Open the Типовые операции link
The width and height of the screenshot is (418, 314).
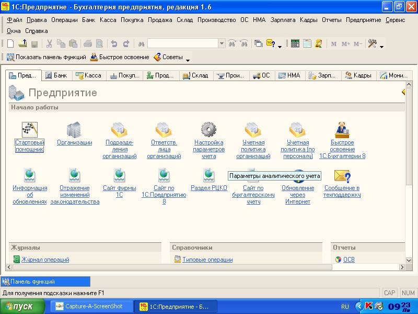point(207,259)
